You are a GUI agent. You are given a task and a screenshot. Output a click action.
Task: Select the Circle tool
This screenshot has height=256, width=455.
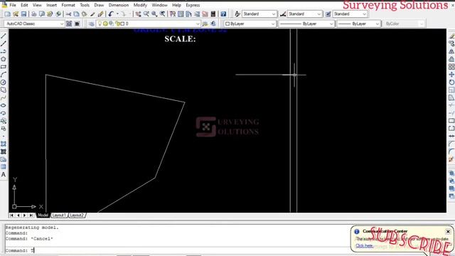pyautogui.click(x=4, y=82)
